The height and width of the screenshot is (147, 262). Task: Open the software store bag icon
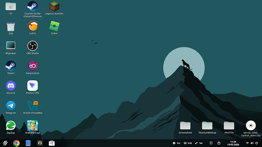click(x=52, y=143)
